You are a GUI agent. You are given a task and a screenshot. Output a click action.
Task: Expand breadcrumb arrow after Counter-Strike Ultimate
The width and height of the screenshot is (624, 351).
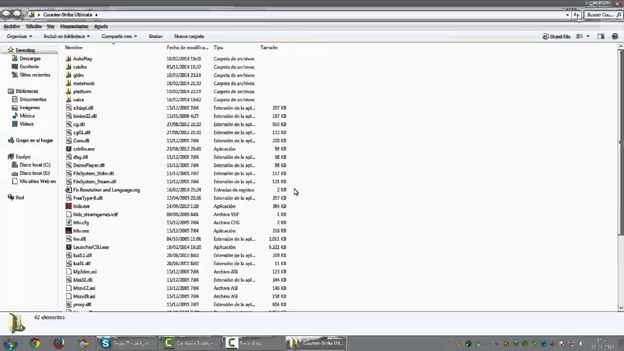point(97,15)
